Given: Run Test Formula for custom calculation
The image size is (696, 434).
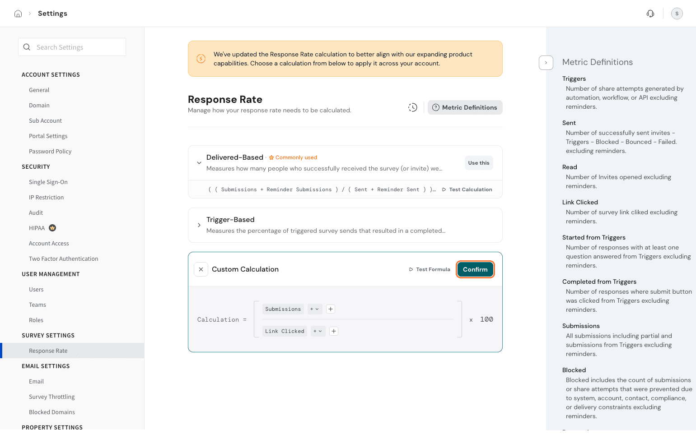Looking at the screenshot, I should (430, 269).
